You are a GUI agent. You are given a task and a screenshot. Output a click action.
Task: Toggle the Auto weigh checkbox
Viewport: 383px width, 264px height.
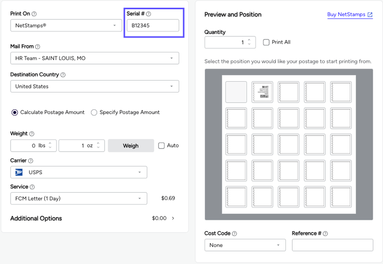tap(161, 145)
